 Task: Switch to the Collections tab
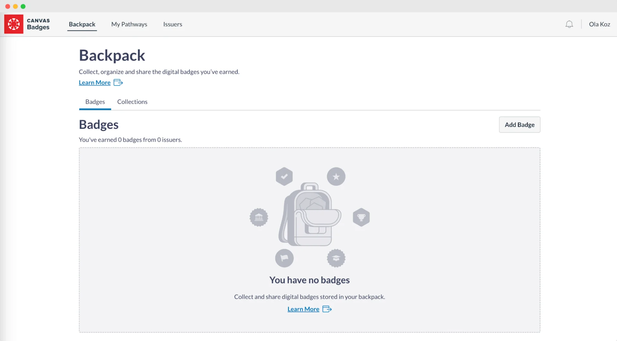click(132, 102)
